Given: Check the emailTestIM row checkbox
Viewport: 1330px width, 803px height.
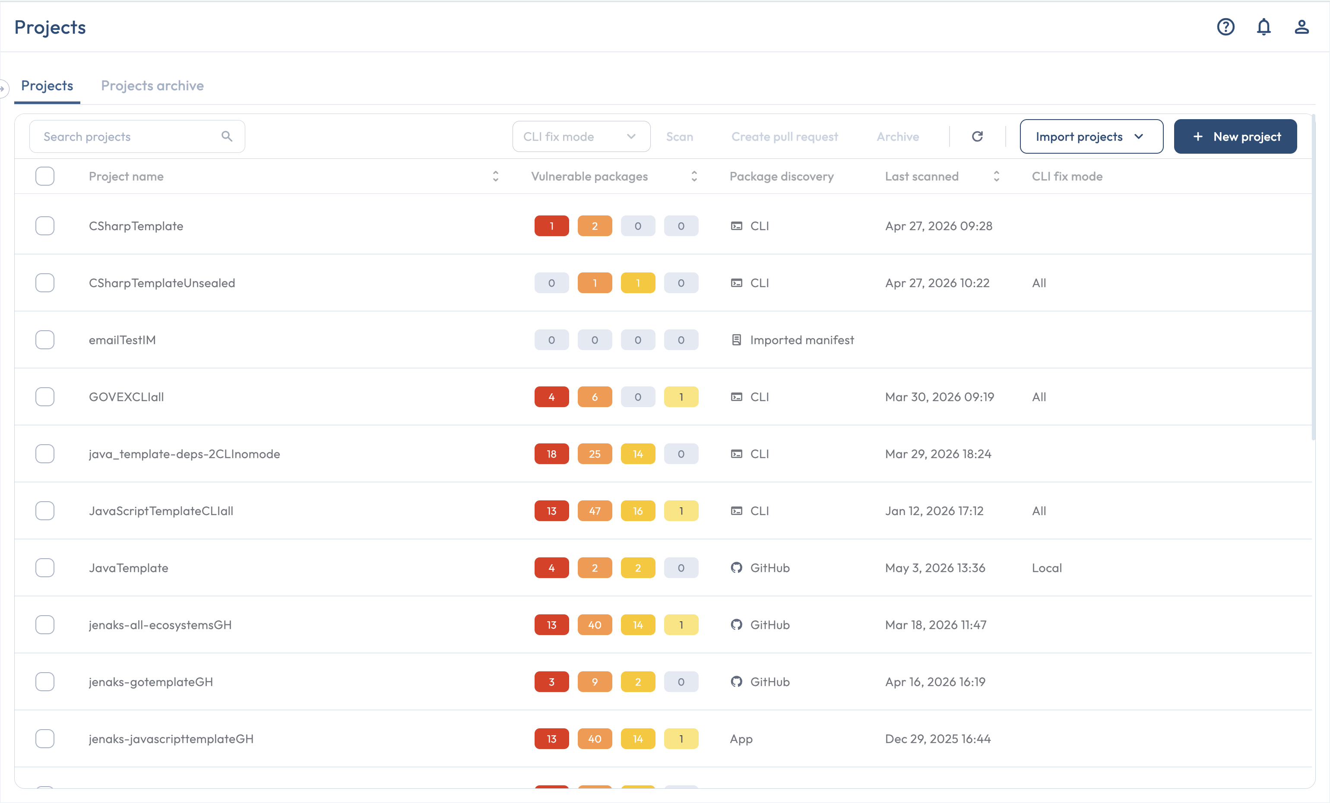Looking at the screenshot, I should point(45,340).
